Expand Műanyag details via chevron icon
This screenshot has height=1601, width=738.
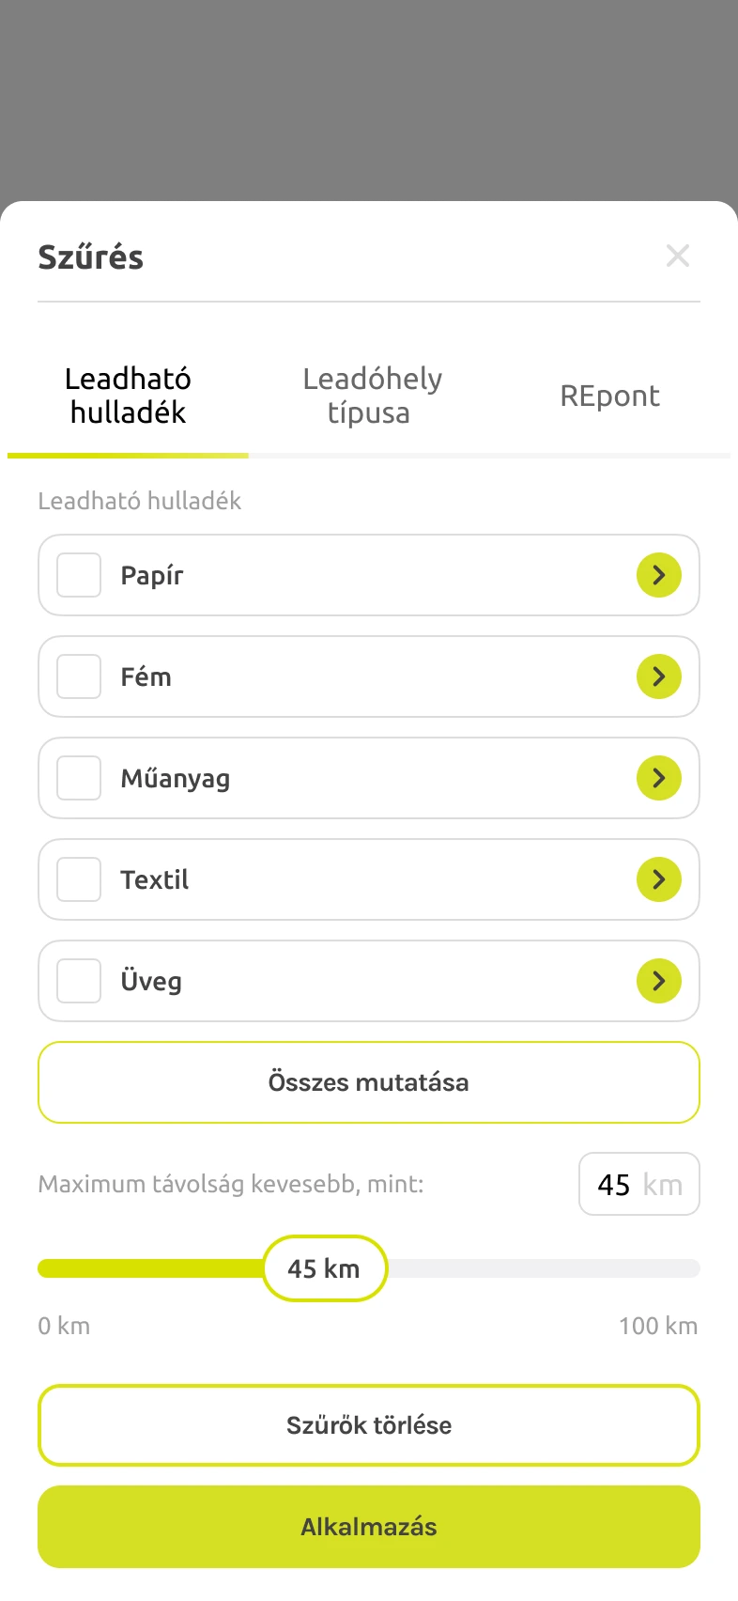coord(659,778)
